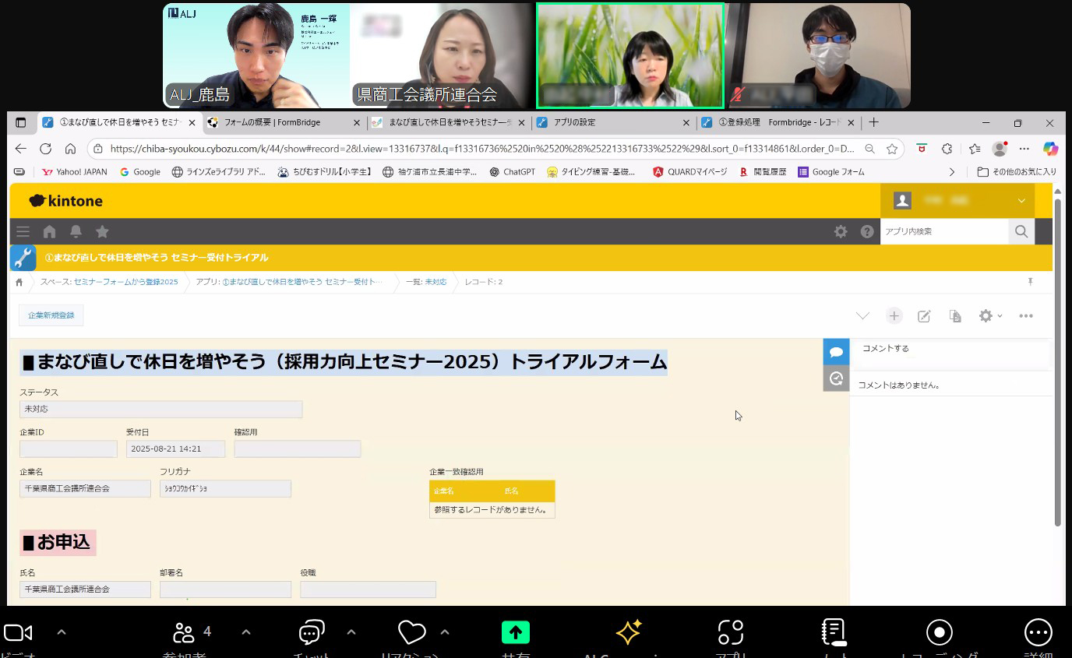Toggle the Zoom recording button
The width and height of the screenshot is (1072, 658).
click(x=939, y=632)
